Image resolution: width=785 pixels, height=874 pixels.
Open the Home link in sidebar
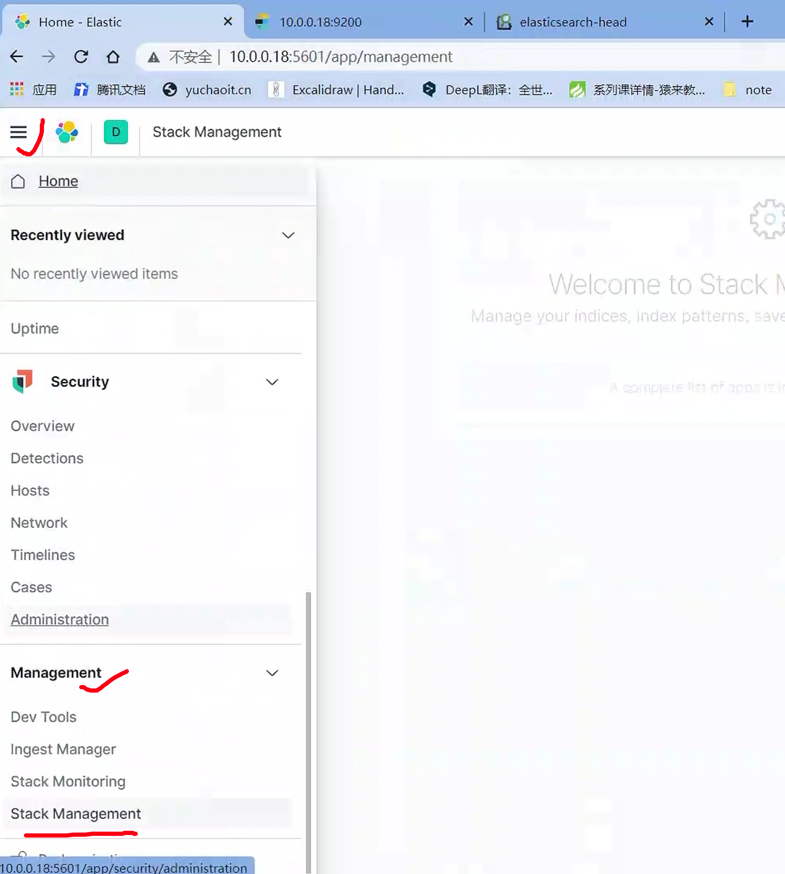click(58, 181)
